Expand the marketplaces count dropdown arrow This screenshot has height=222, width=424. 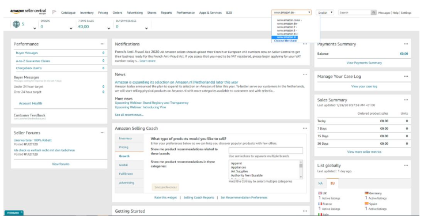coord(35,28)
